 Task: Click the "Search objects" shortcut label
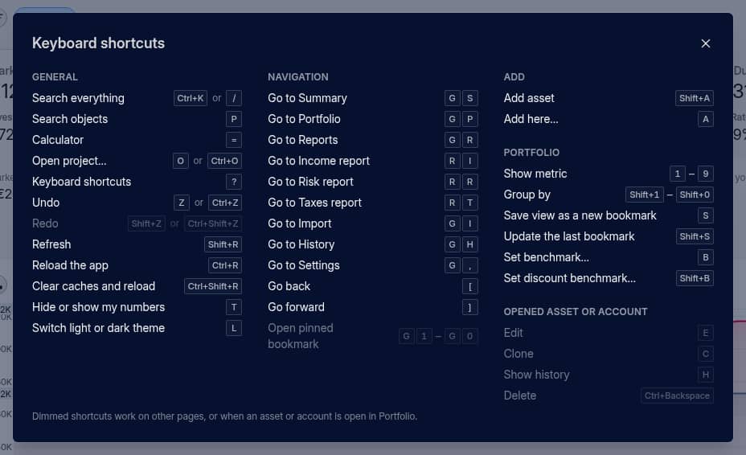pos(70,119)
